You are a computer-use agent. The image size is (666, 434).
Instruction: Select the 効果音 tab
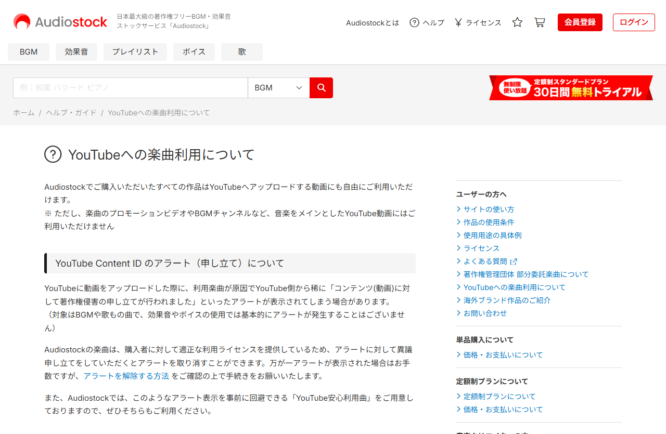click(x=76, y=52)
